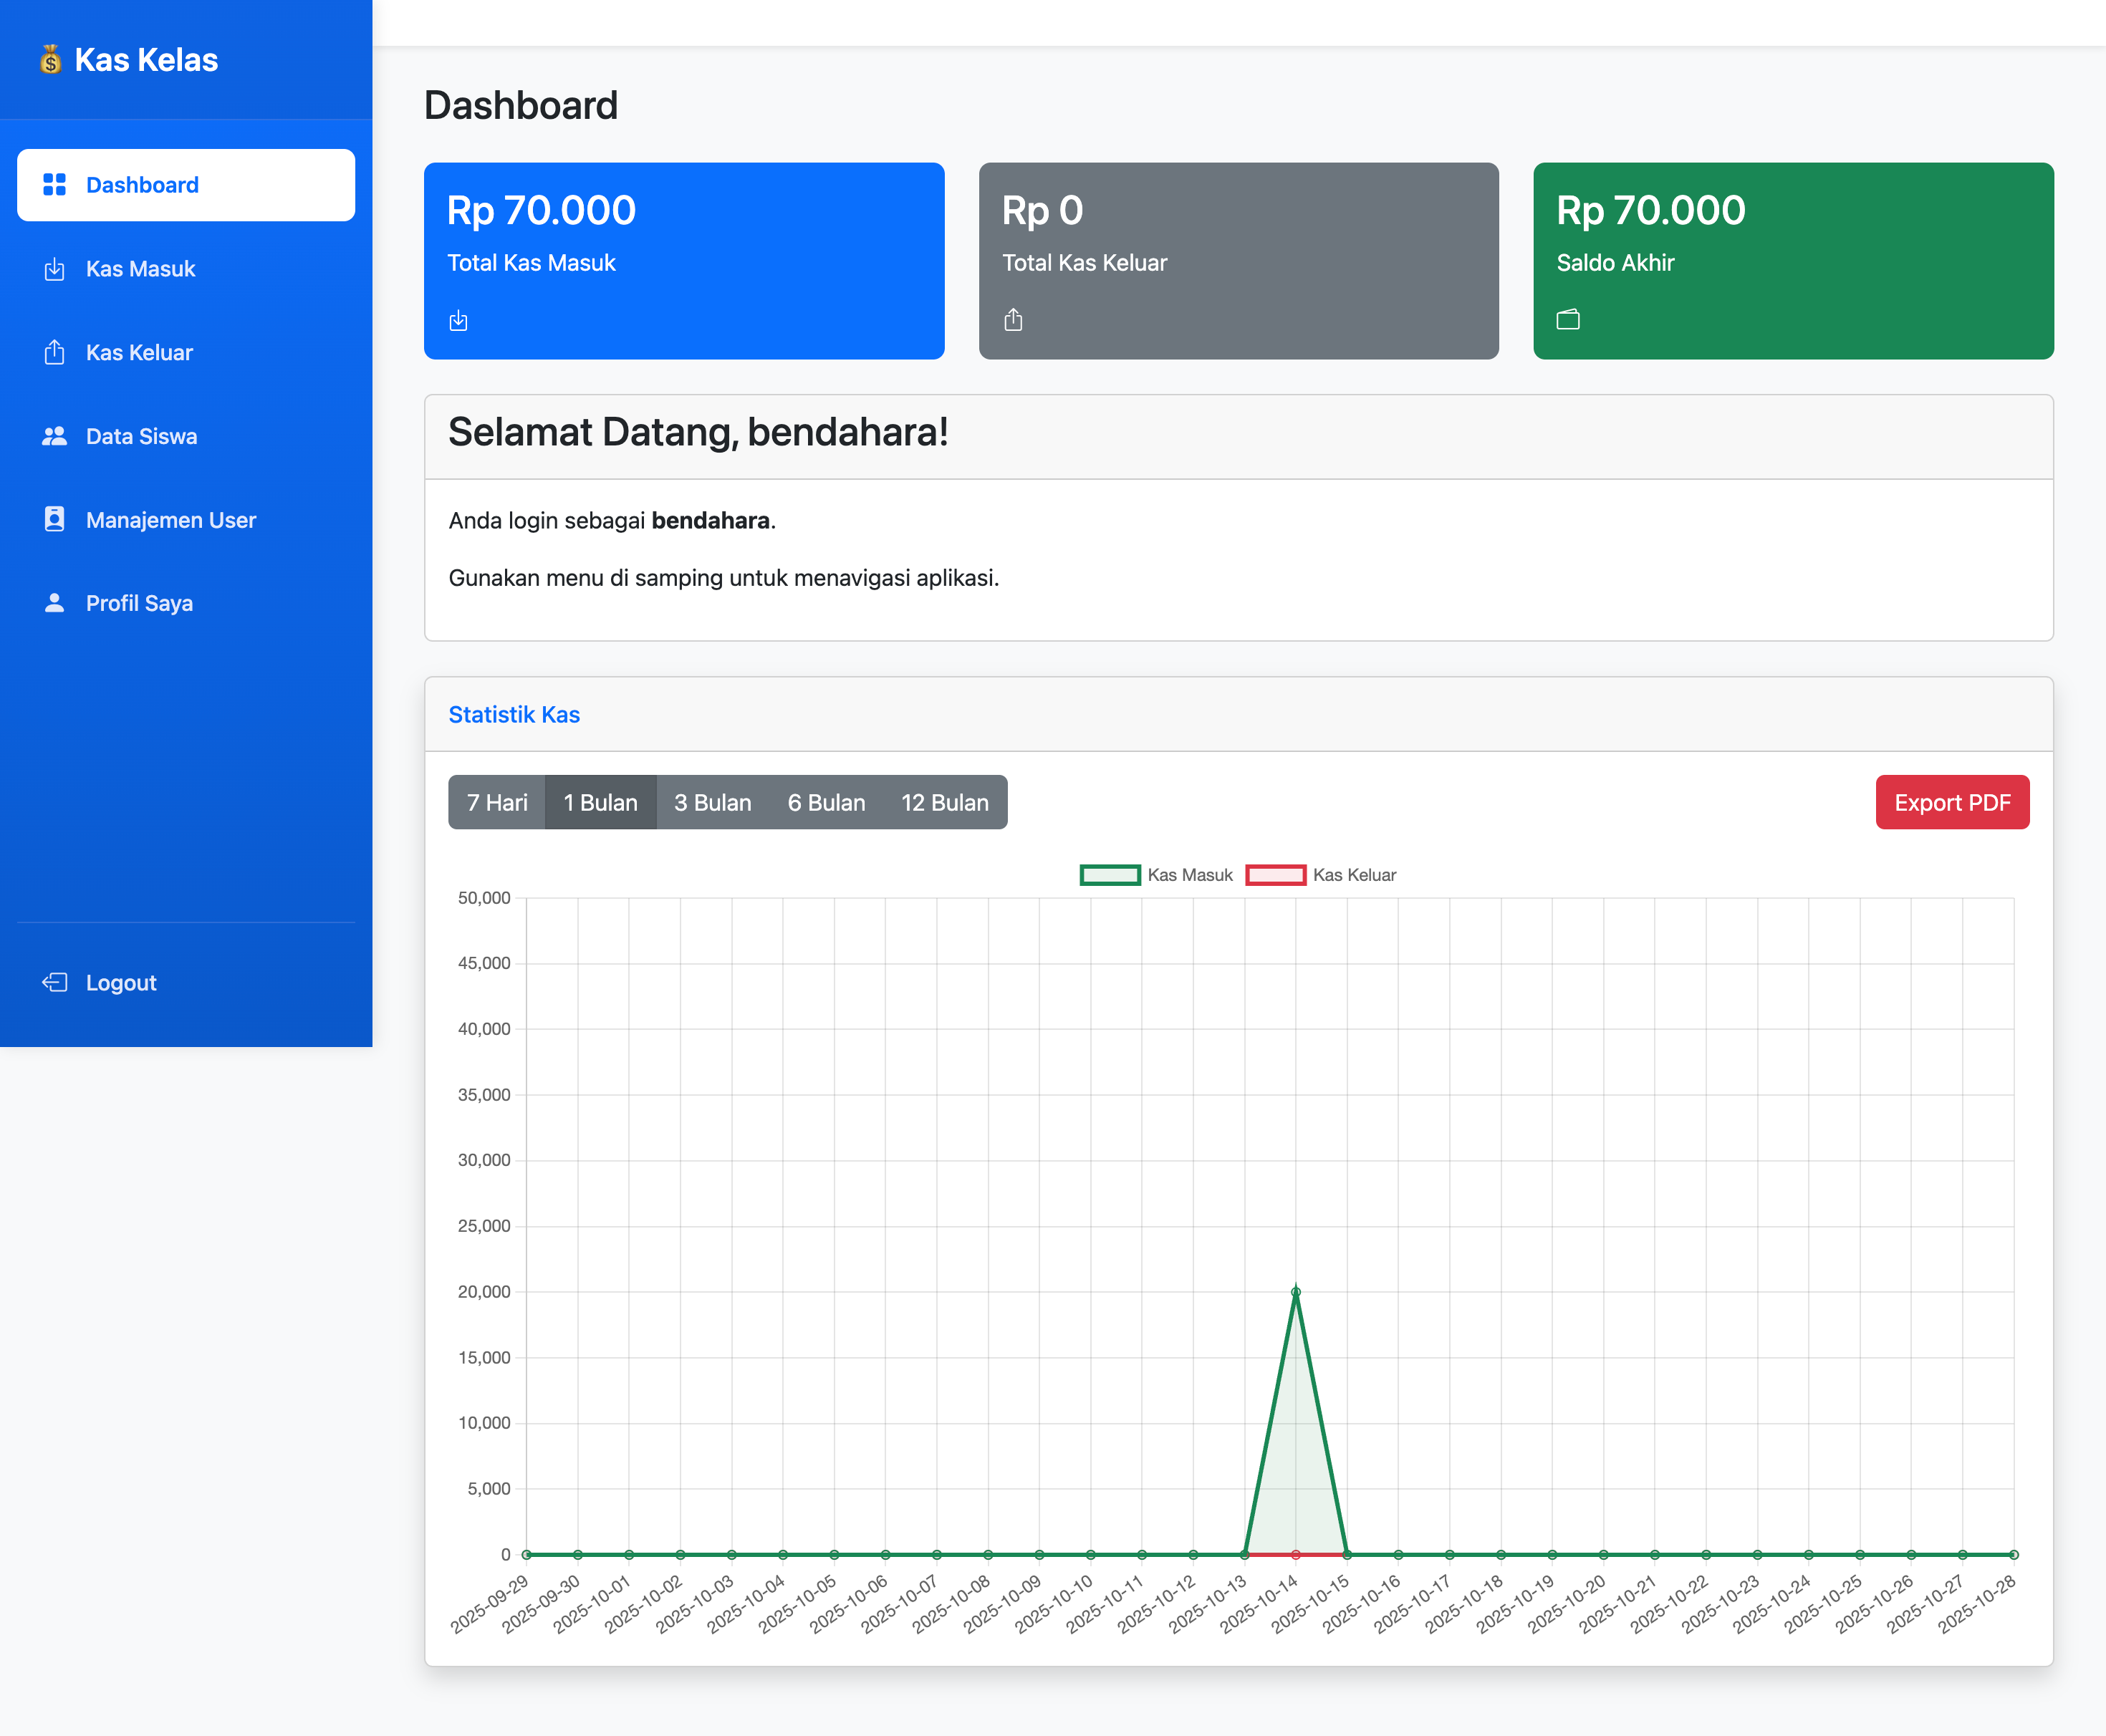Image resolution: width=2106 pixels, height=1736 pixels.
Task: Show the 6 Bulan statistics
Action: tap(826, 802)
